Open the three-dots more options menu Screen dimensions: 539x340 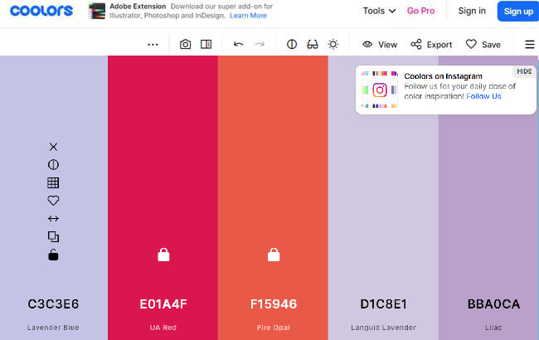153,45
